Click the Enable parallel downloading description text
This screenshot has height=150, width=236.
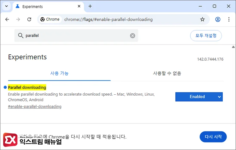81,97
